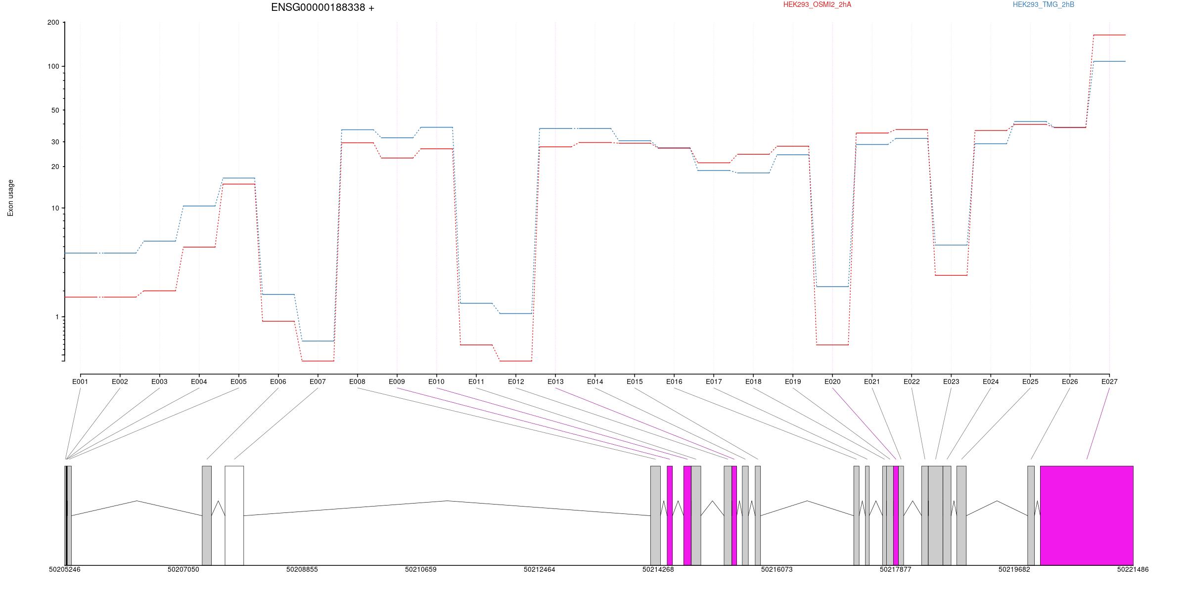Click exon label E015

(x=635, y=381)
